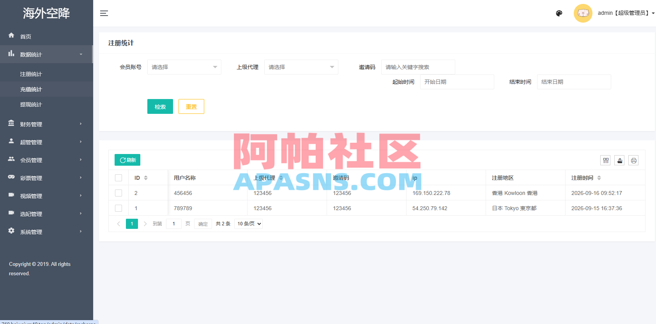Screen dimensions: 656x324
Task: Sort by the 注册时间 column arrows
Action: pyautogui.click(x=599, y=178)
